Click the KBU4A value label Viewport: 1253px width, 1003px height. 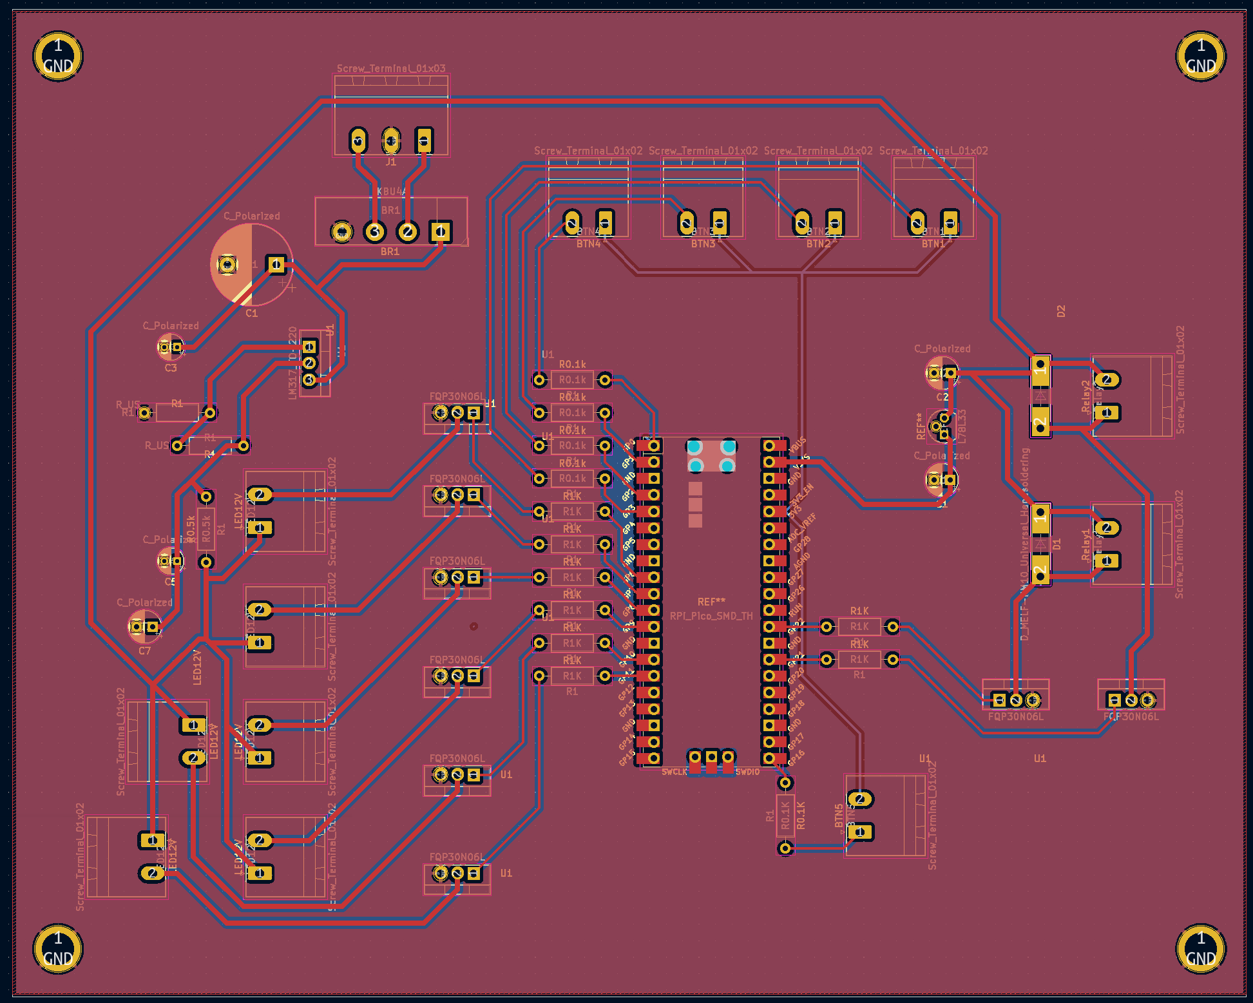tap(391, 191)
